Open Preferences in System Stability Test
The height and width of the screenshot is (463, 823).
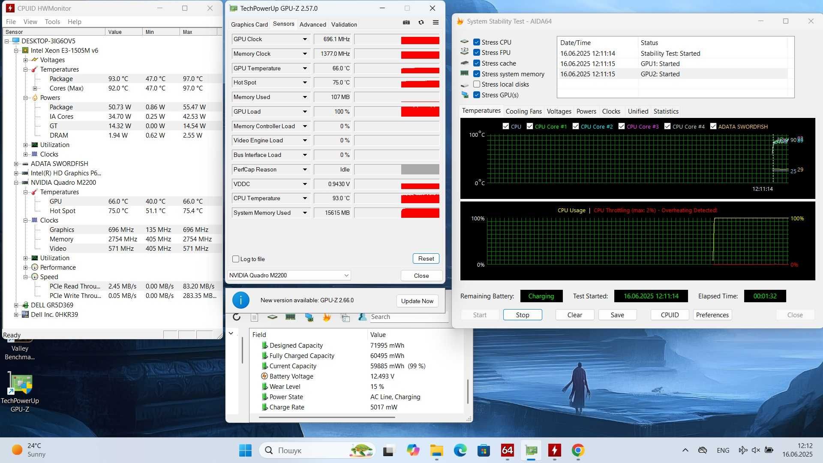tap(712, 315)
